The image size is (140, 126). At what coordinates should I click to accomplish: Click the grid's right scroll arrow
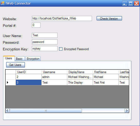127,111
